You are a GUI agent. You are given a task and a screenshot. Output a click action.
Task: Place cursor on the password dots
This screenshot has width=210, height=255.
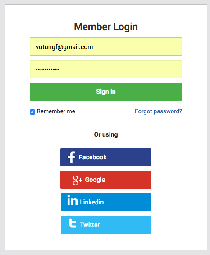click(x=47, y=70)
